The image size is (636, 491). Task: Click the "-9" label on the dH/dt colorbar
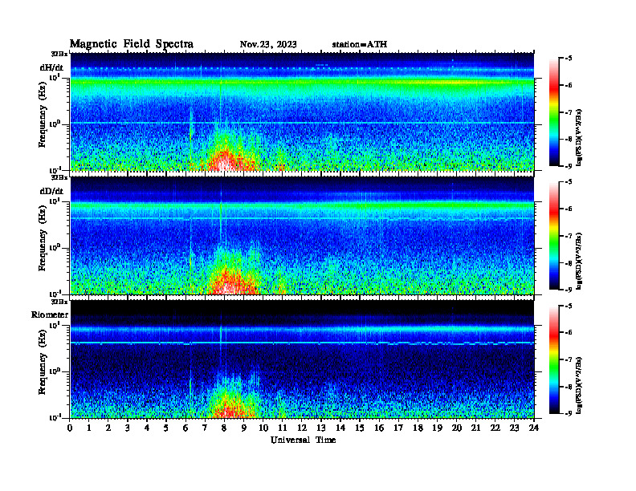click(569, 166)
